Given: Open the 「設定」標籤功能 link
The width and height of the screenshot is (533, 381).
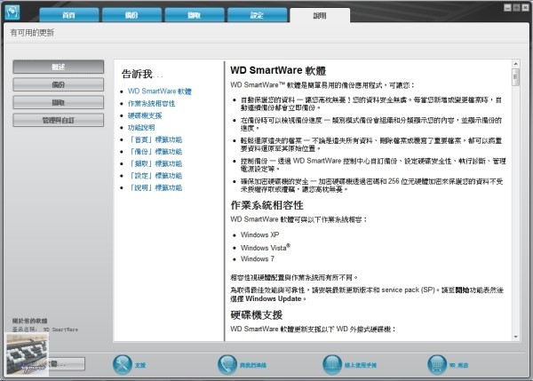Looking at the screenshot, I should coord(155,176).
